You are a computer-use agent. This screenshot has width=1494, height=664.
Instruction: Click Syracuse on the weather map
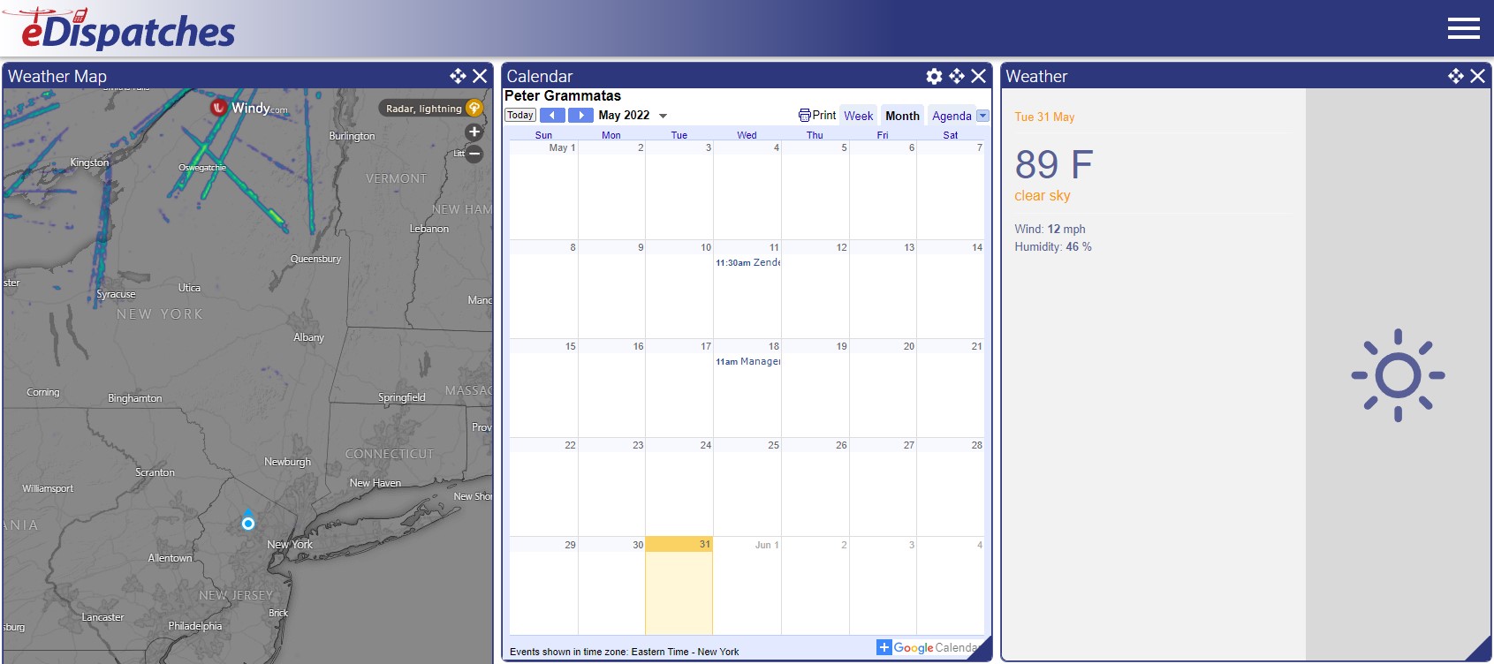pos(116,294)
